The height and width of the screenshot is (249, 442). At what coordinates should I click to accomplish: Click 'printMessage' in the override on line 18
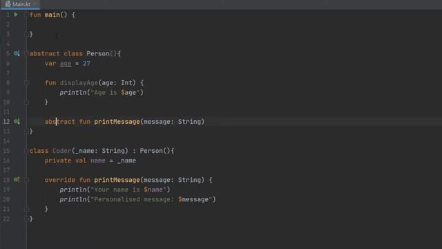coord(117,180)
